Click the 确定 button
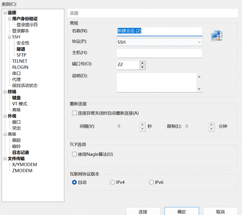The image size is (242, 215). [181, 212]
